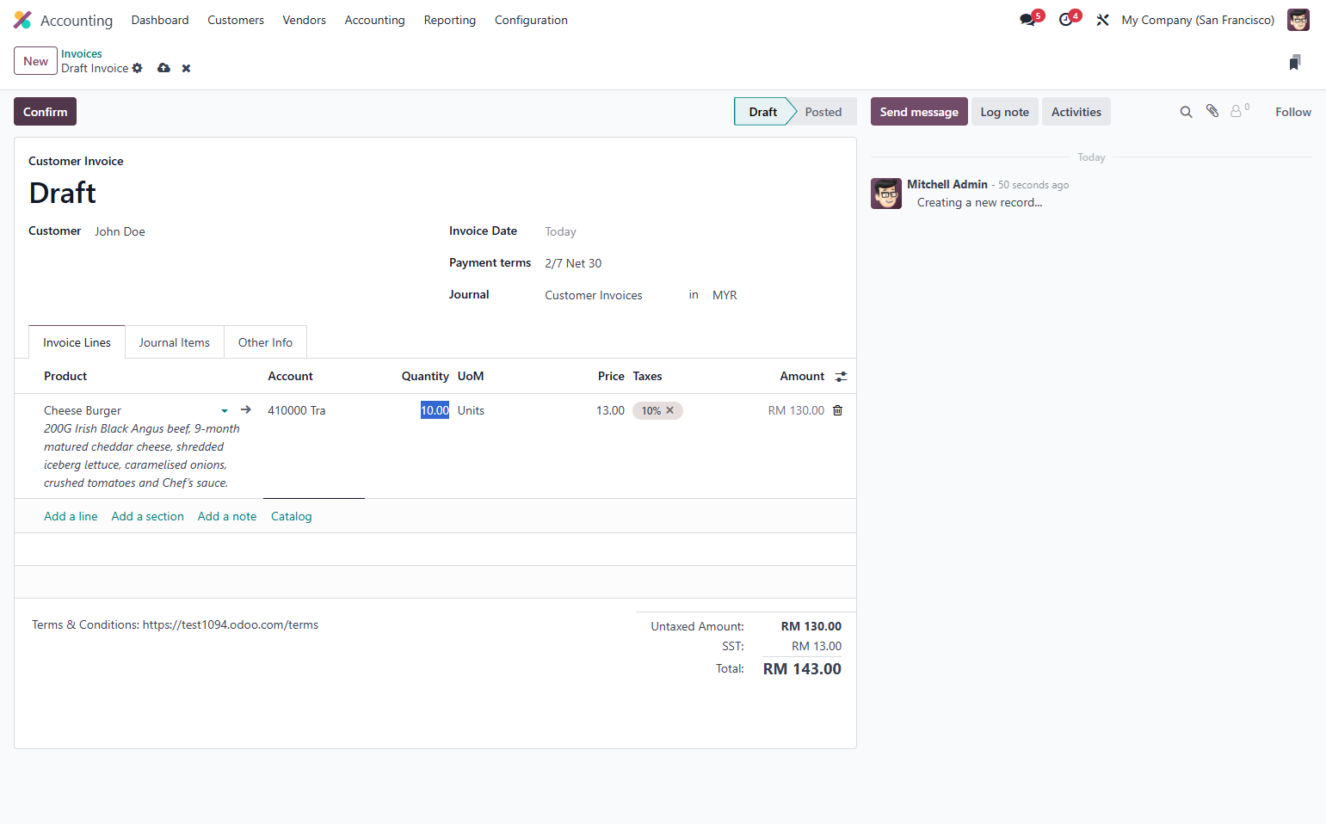Open Cheese Burger product via arrow icon
The height and width of the screenshot is (824, 1326).
245,409
